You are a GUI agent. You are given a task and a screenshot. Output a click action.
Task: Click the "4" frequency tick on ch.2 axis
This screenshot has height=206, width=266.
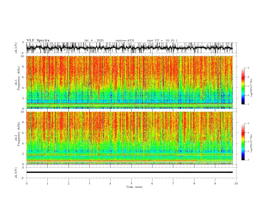coord(24,143)
